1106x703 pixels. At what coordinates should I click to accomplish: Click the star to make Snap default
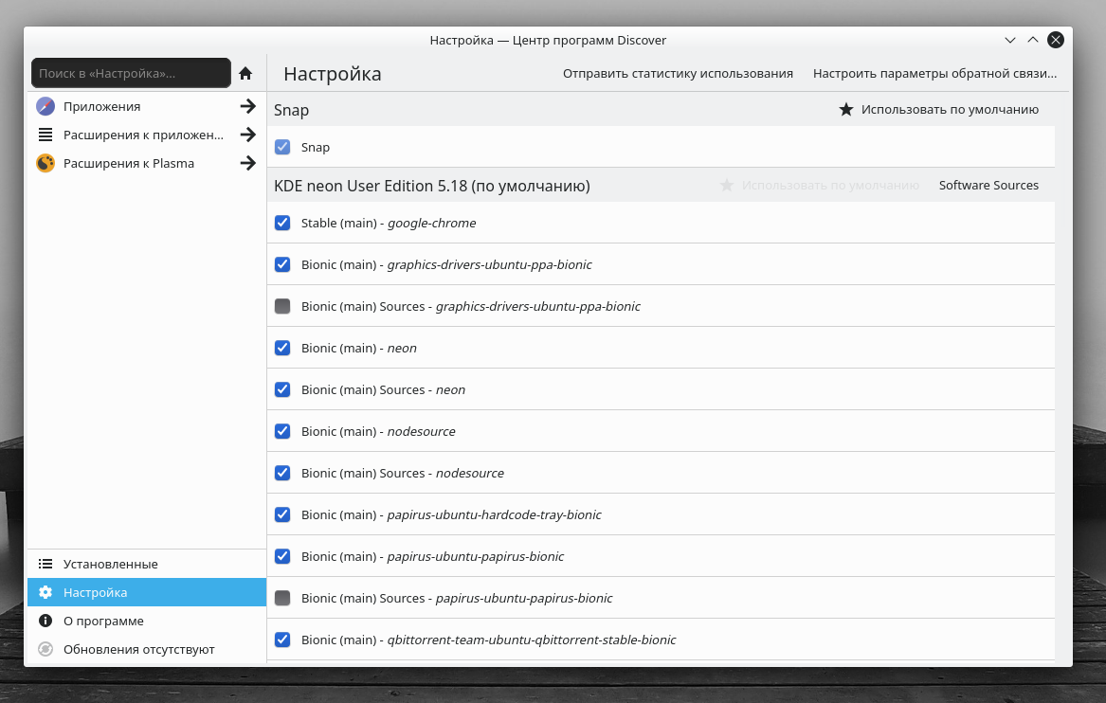[x=845, y=109]
